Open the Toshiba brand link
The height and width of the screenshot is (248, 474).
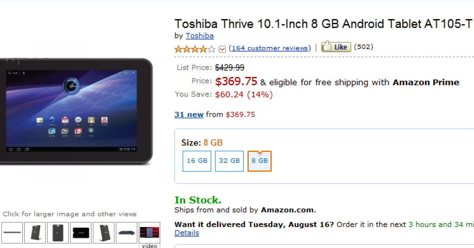[x=199, y=36]
